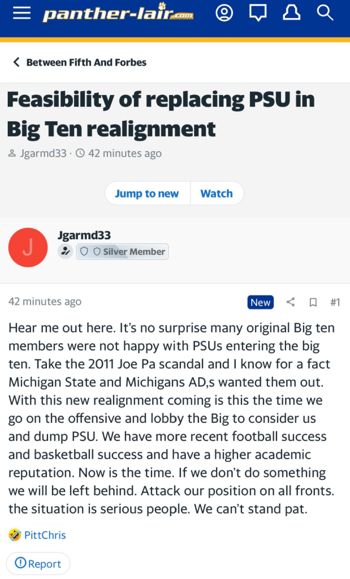The width and height of the screenshot is (350, 579).
Task: Open the account profile icon
Action: [x=224, y=14]
